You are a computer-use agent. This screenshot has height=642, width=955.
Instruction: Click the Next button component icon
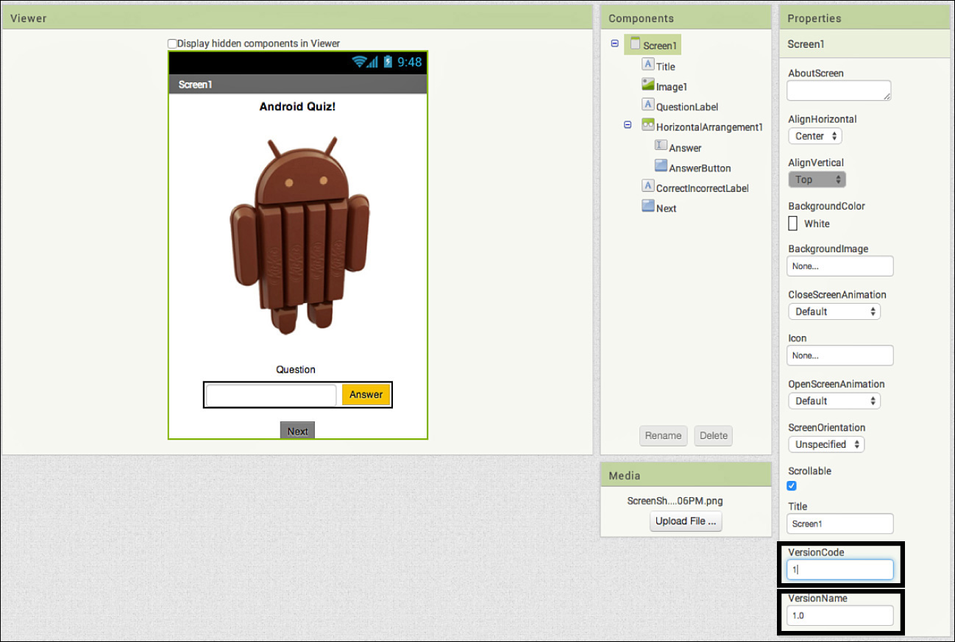[648, 207]
